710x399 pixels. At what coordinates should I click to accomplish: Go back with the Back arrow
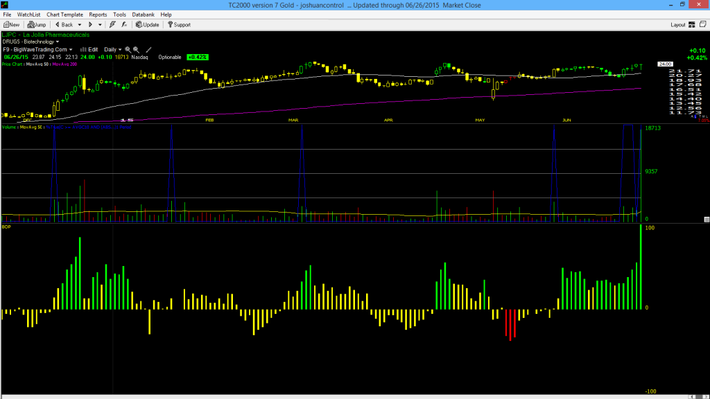64,25
